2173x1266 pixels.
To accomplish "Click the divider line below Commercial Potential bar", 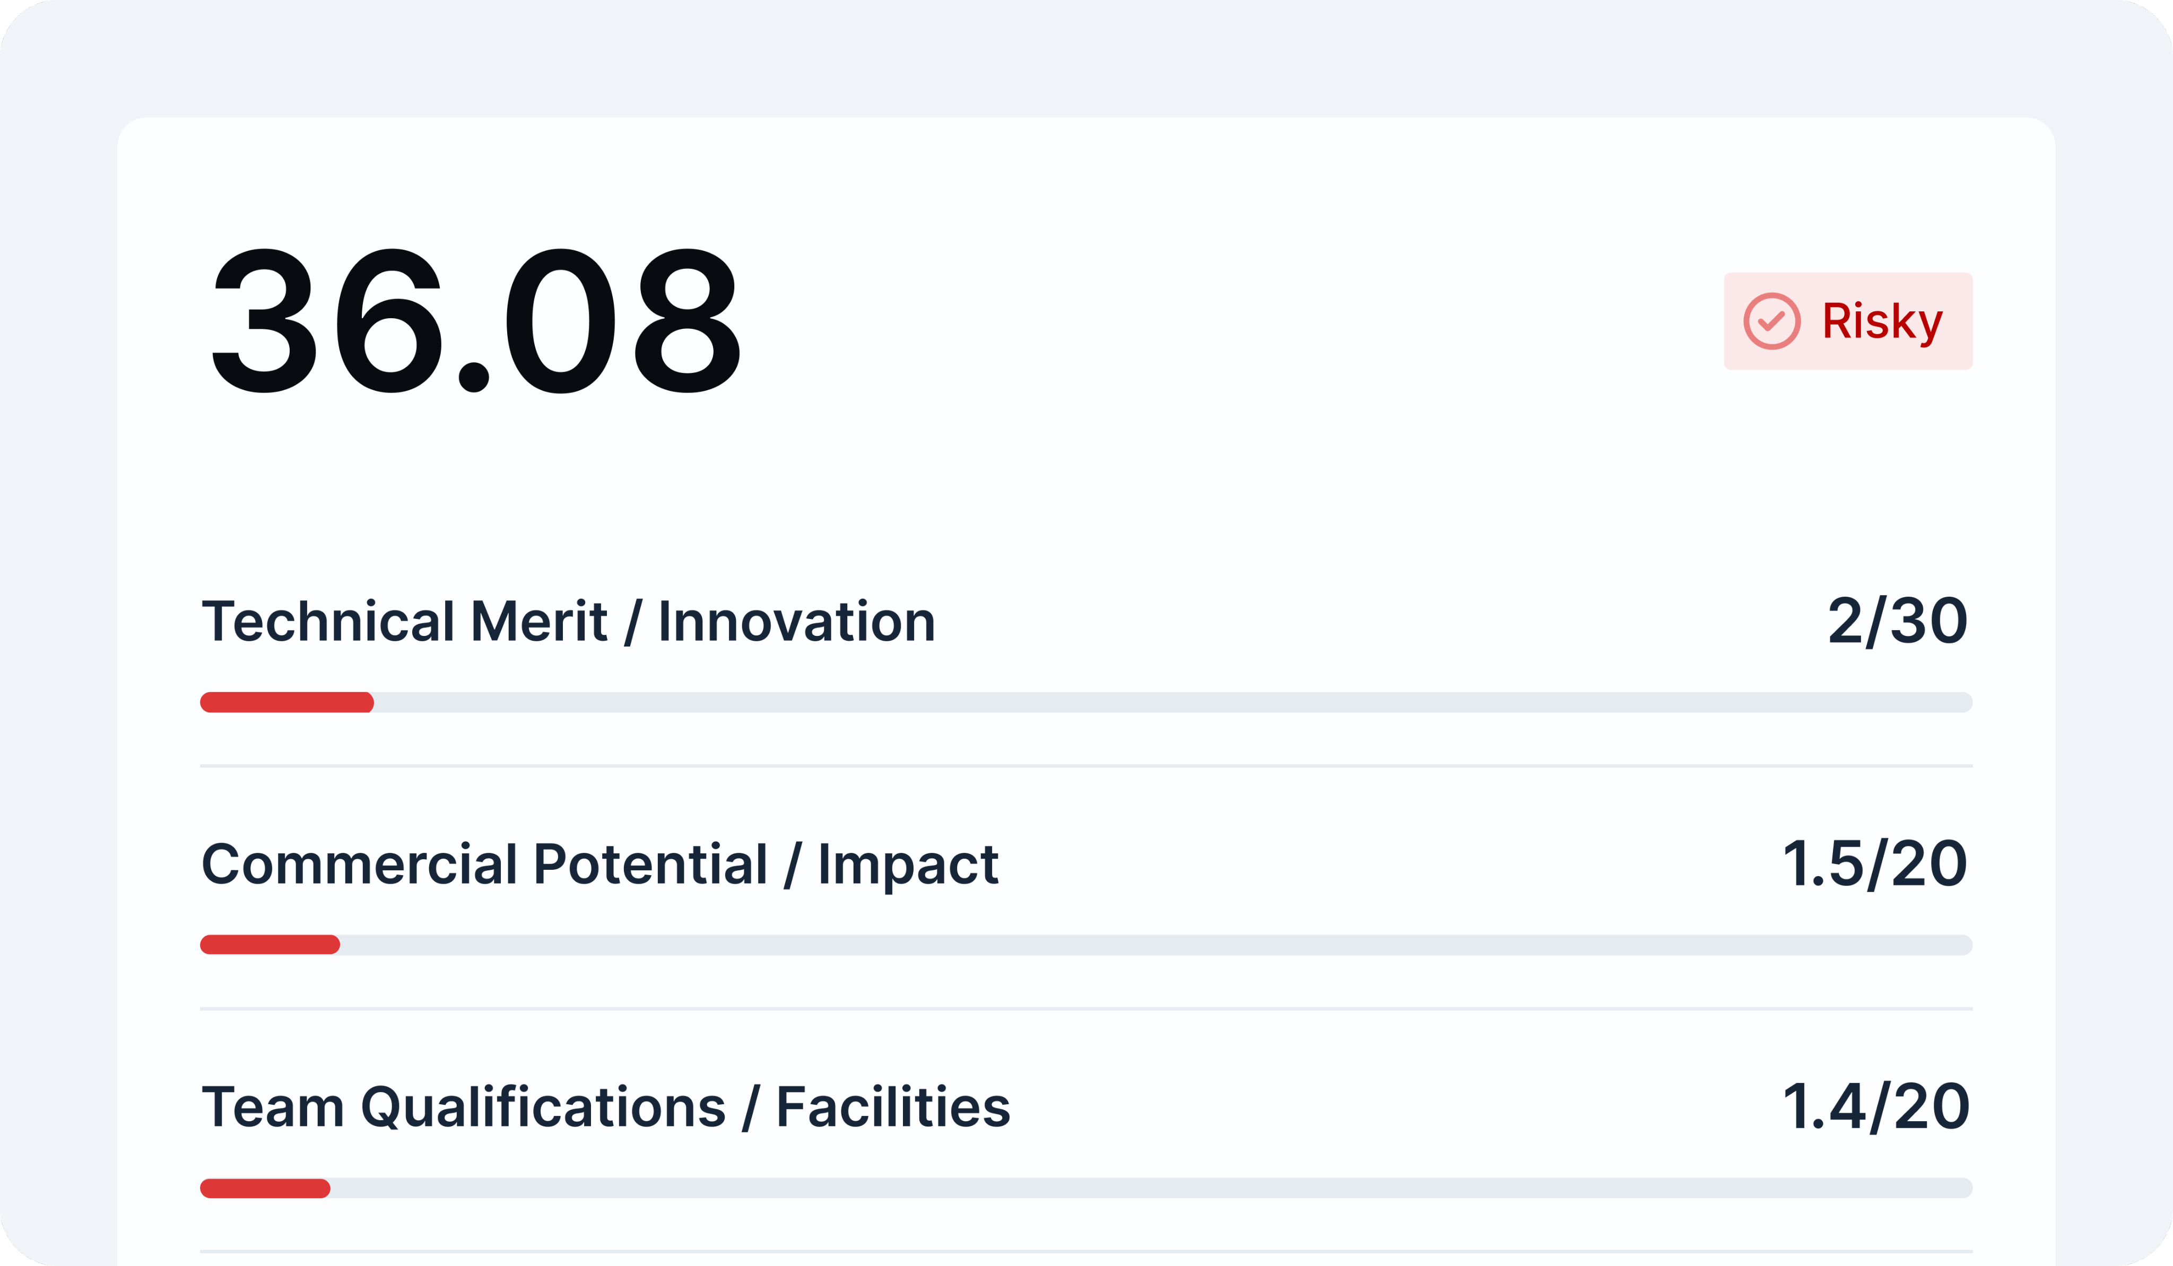I will coord(1085,1008).
